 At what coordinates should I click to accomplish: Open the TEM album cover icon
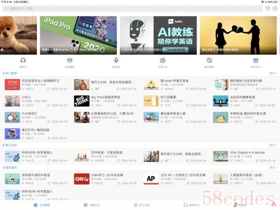tap(12, 84)
